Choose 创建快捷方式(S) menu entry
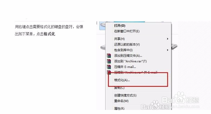 click(125, 95)
